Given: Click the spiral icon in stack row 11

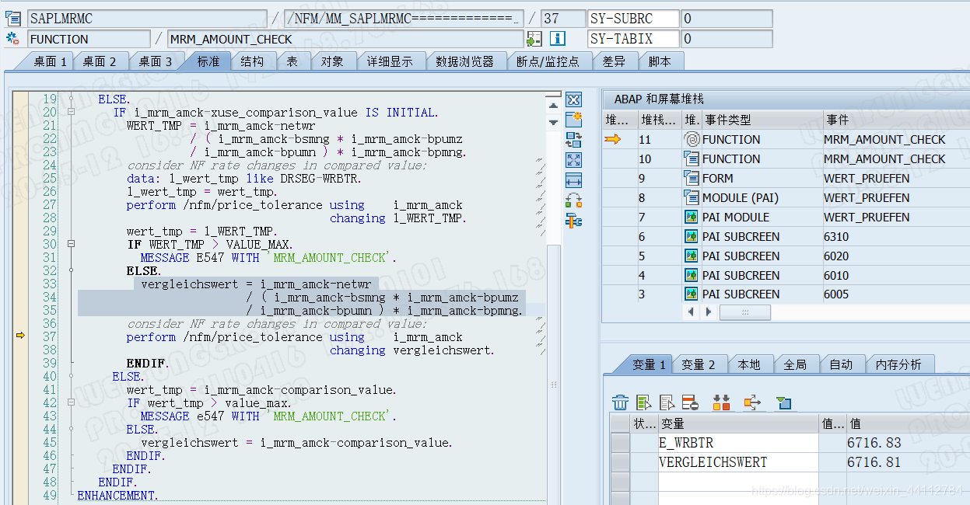Looking at the screenshot, I should point(692,139).
